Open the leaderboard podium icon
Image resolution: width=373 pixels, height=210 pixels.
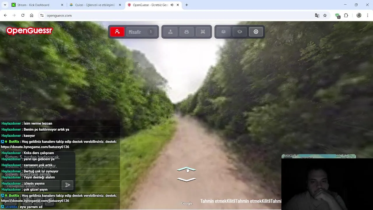coord(170,32)
